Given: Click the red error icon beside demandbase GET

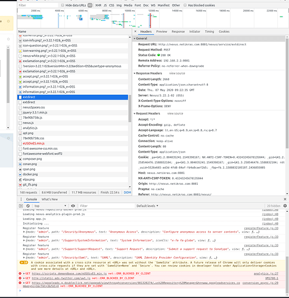Looking at the screenshot, I should (20, 274).
